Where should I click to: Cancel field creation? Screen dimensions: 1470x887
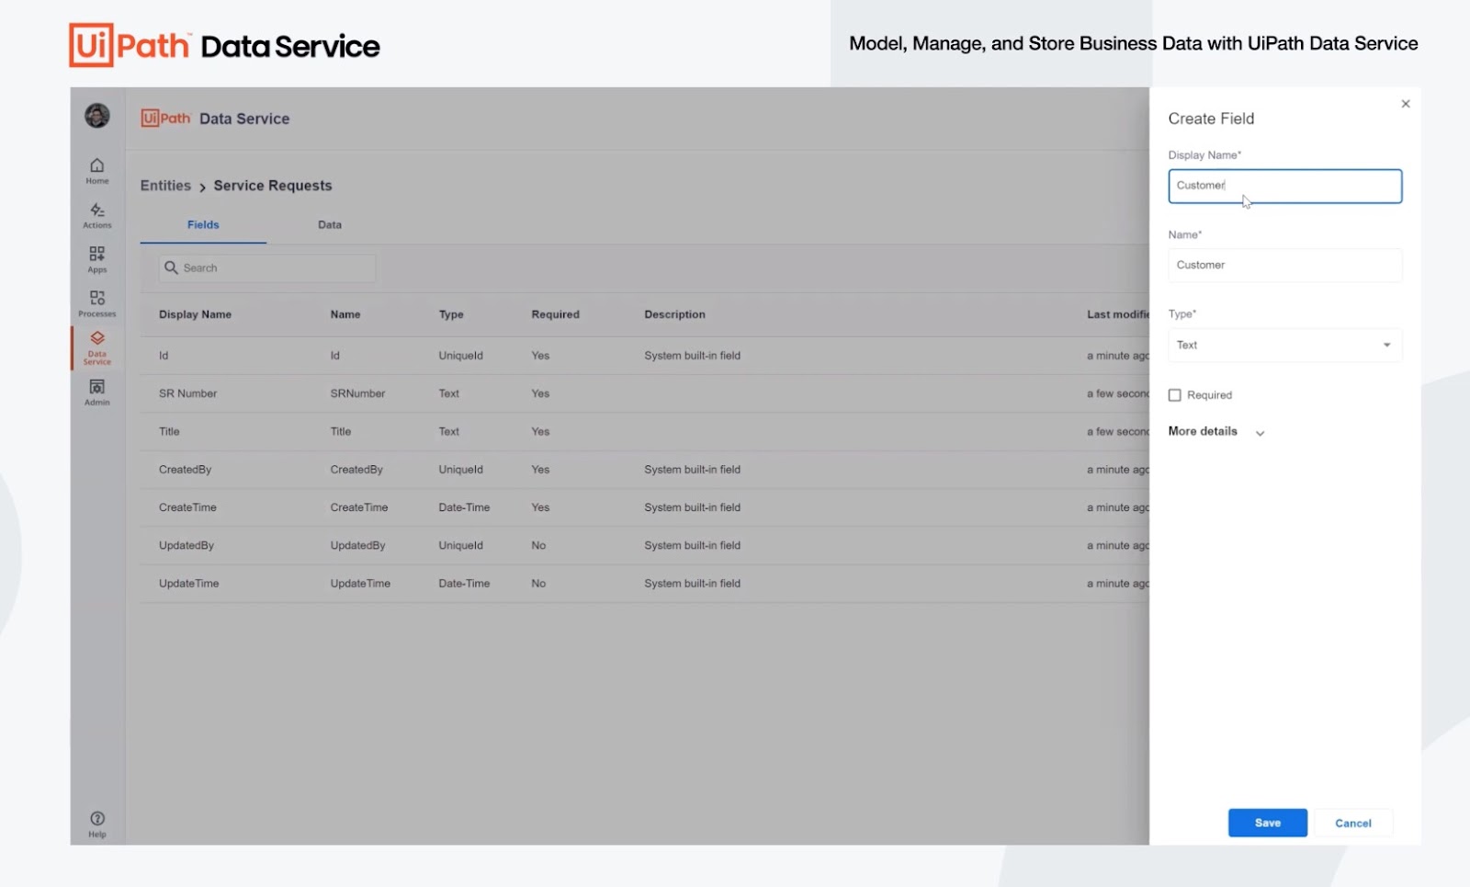click(1352, 823)
